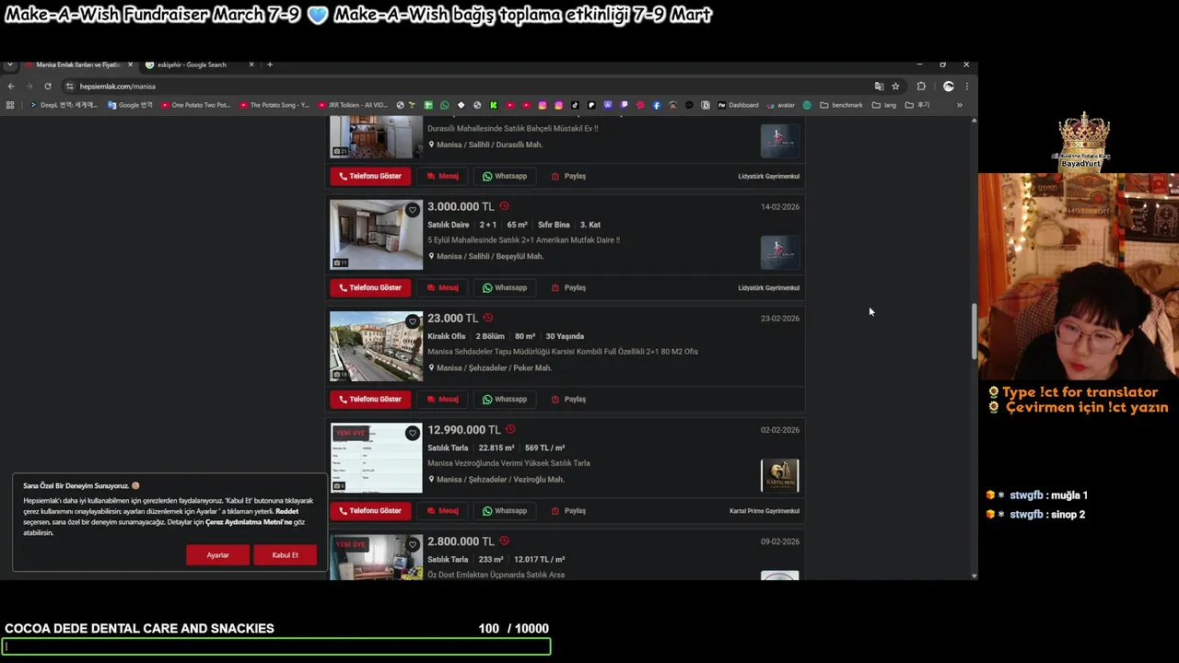Accept cookies with Kabul Et
The width and height of the screenshot is (1179, 663).
coord(285,555)
